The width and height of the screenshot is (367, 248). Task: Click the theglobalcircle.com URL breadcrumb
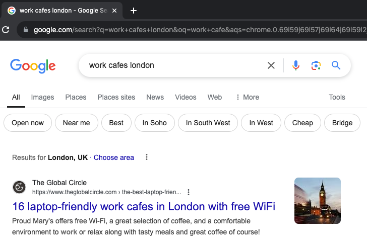(107, 192)
